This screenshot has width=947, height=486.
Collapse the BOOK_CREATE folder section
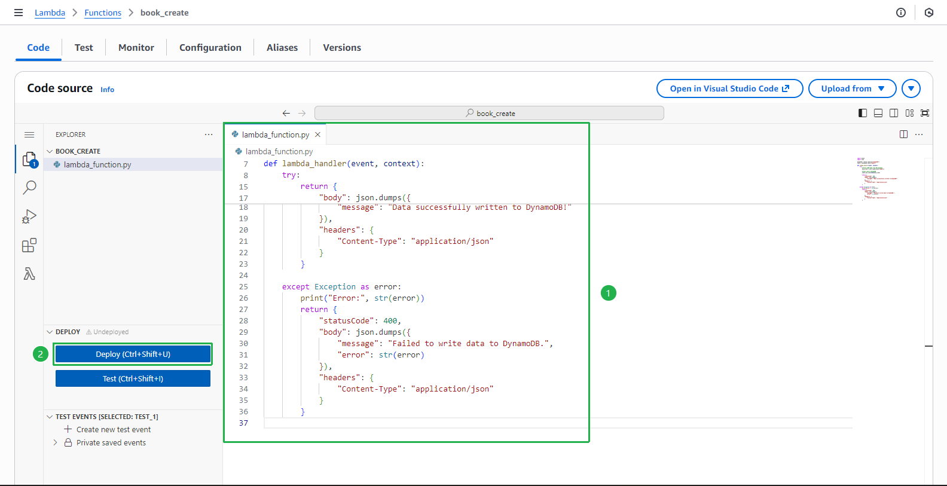(x=50, y=151)
